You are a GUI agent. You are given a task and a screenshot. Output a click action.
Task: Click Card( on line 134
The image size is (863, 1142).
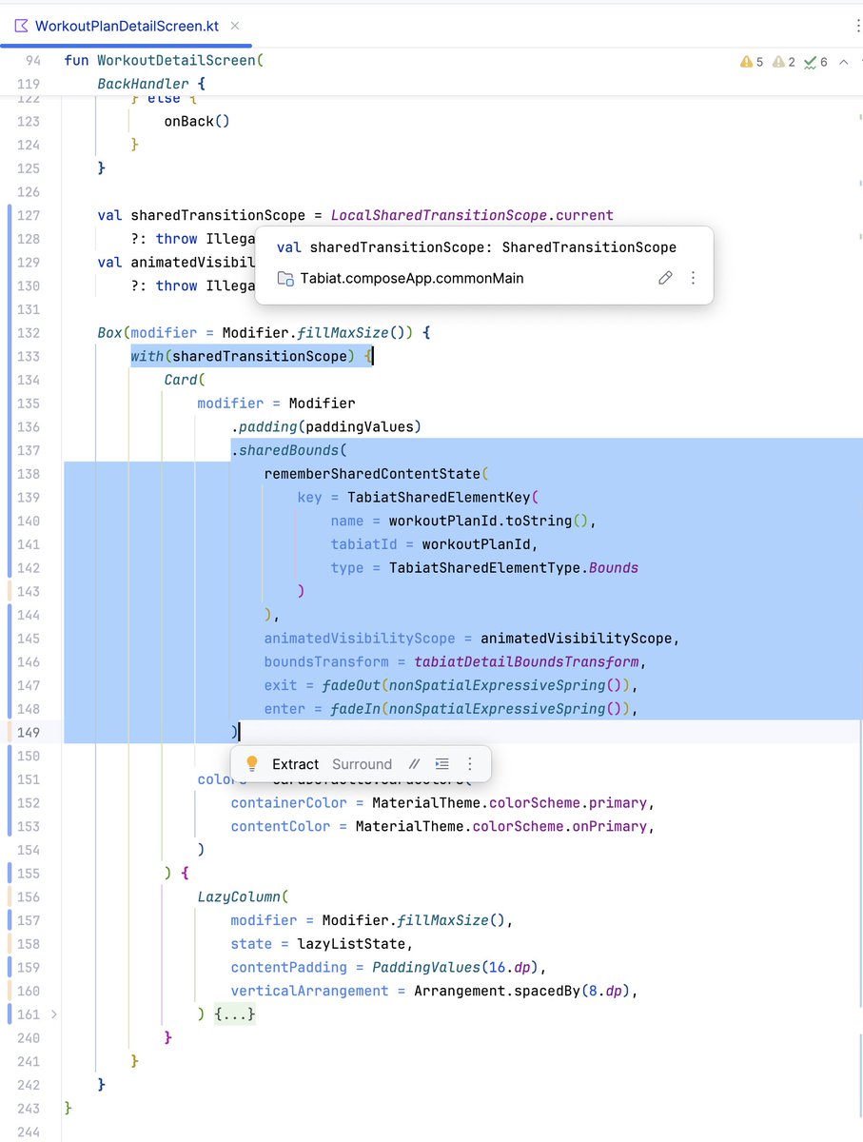(185, 380)
